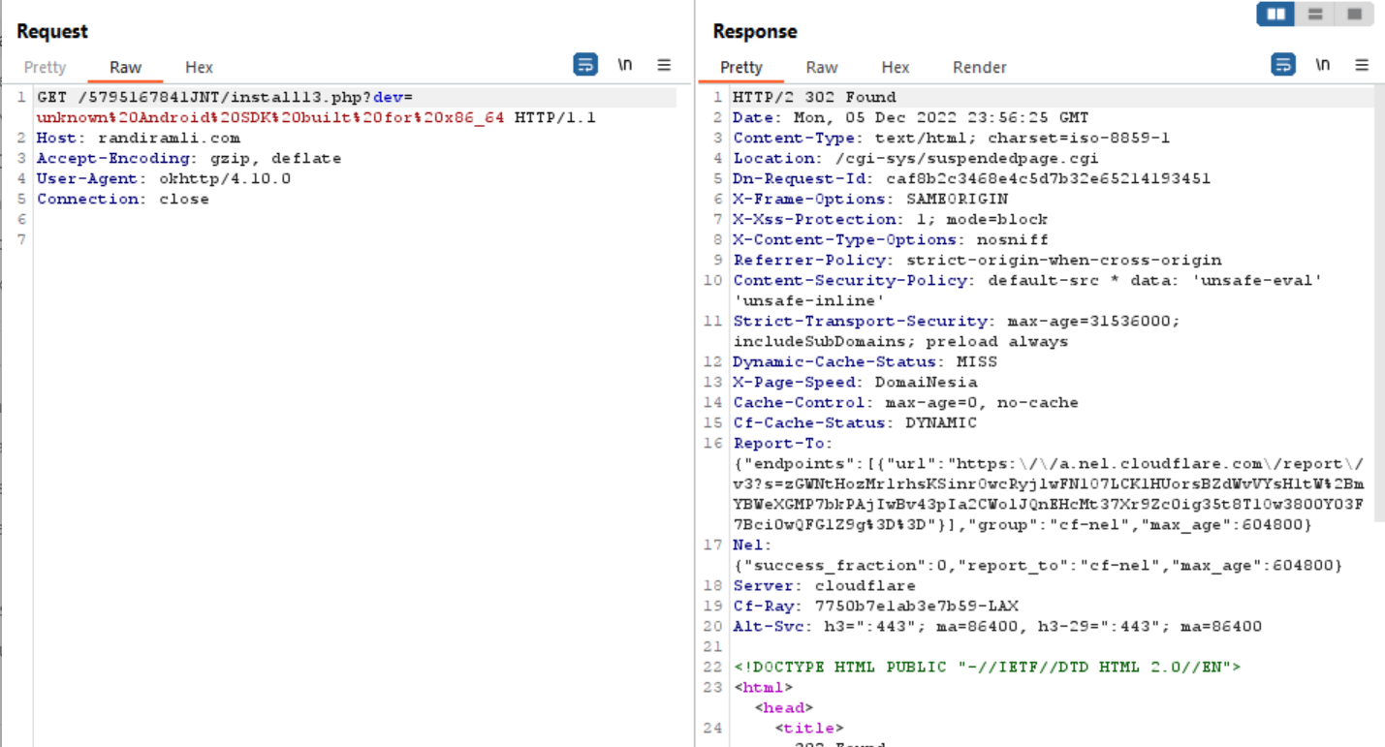Click the GET /5795167841JNT/install13.php request line

(x=316, y=108)
